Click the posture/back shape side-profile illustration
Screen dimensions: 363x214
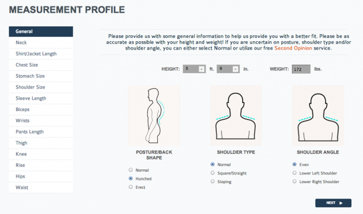click(154, 116)
